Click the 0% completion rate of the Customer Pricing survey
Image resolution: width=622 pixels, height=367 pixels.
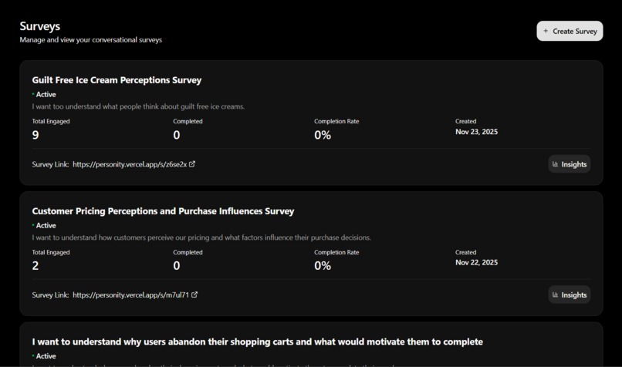coord(323,266)
